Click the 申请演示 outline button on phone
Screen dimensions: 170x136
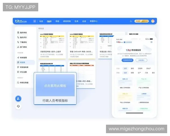click(141, 60)
